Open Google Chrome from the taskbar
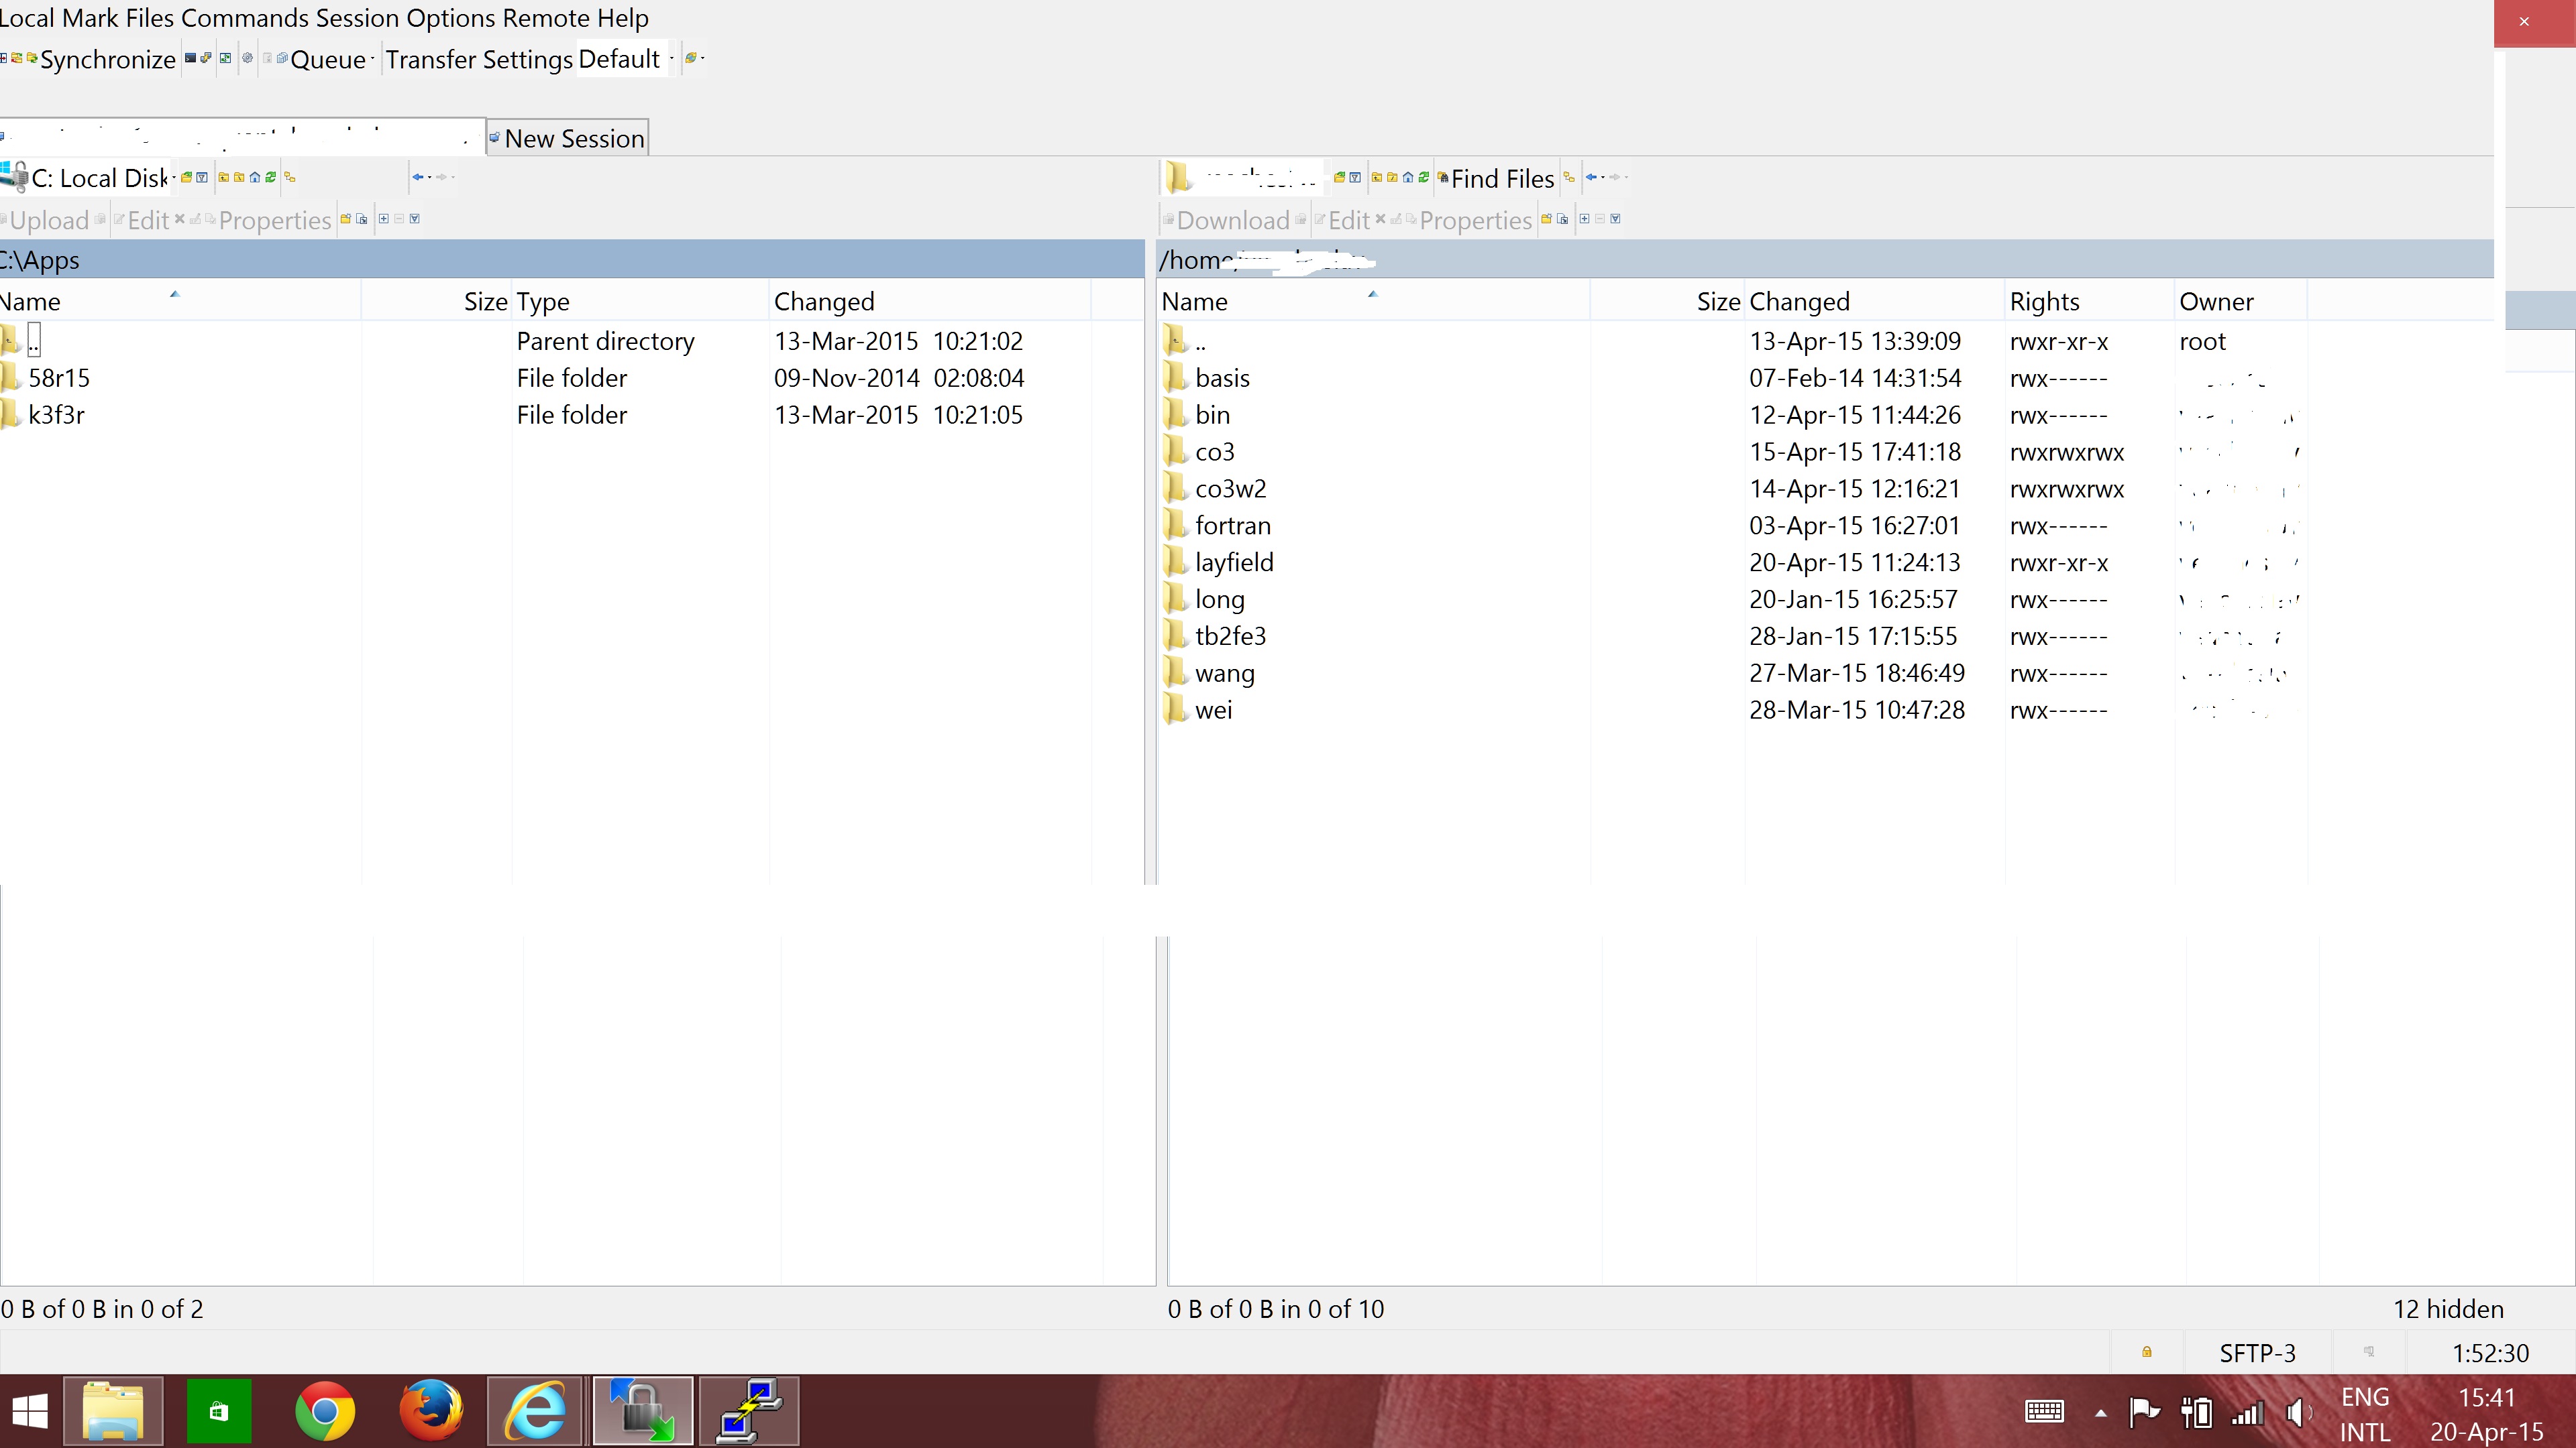Screen dimensions: 2576x1448 325,1411
